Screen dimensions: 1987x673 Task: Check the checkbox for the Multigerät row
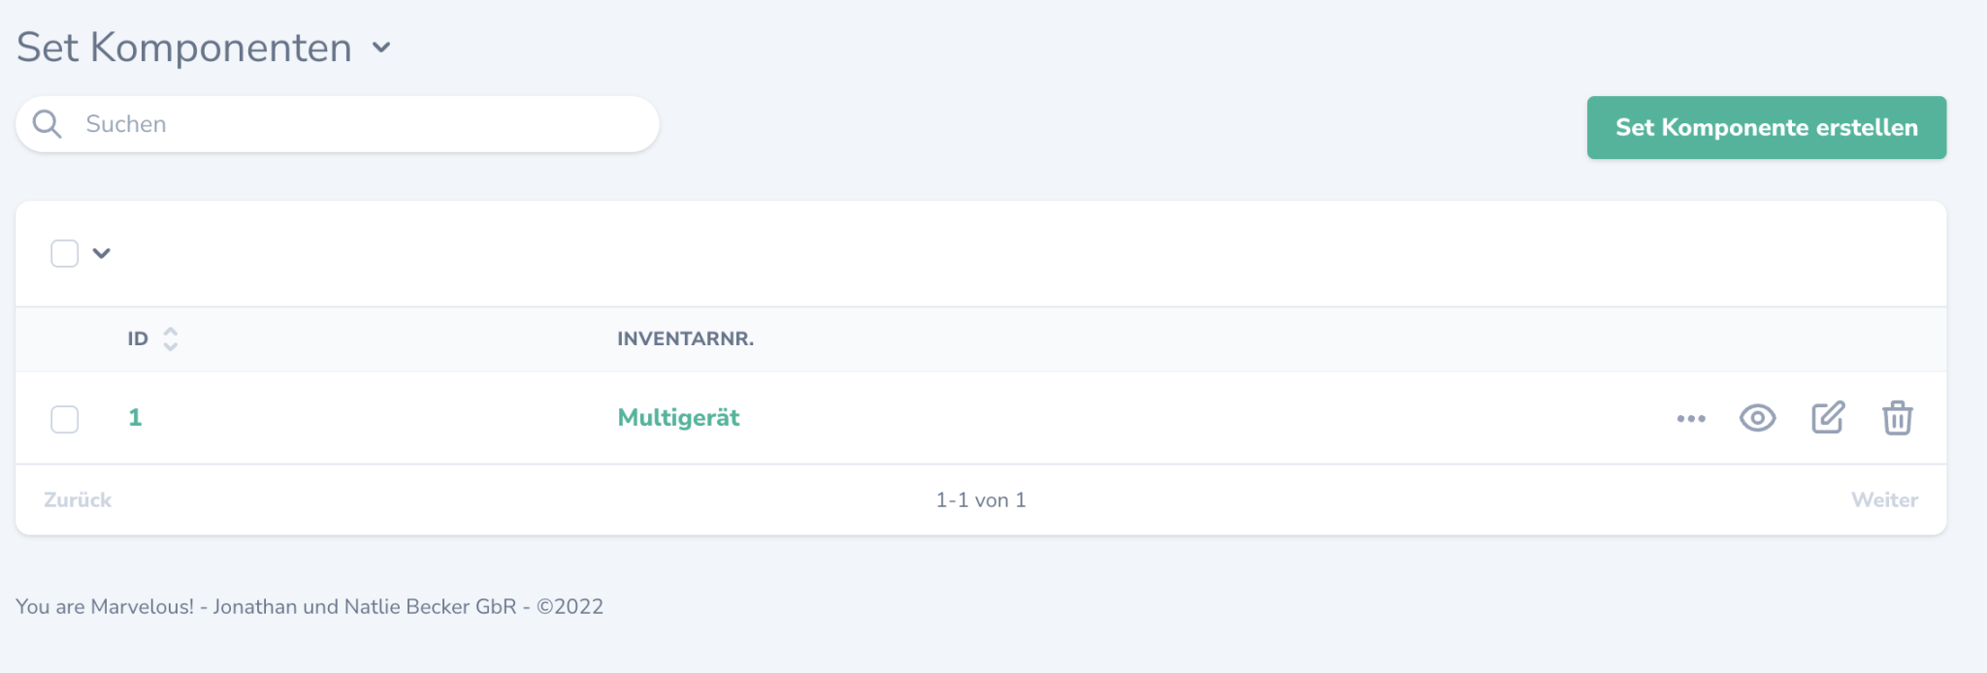pyautogui.click(x=65, y=418)
